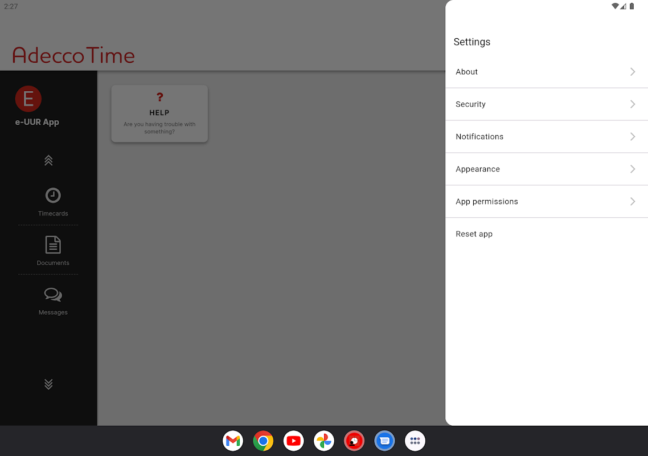Viewport: 648px width, 456px height.
Task: Open the app drawer grid icon
Action: point(415,441)
